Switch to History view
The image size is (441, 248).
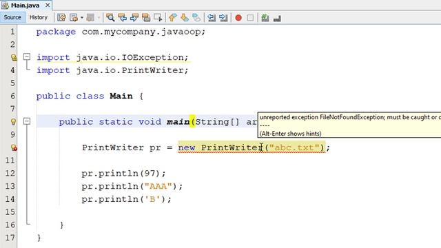pos(39,17)
